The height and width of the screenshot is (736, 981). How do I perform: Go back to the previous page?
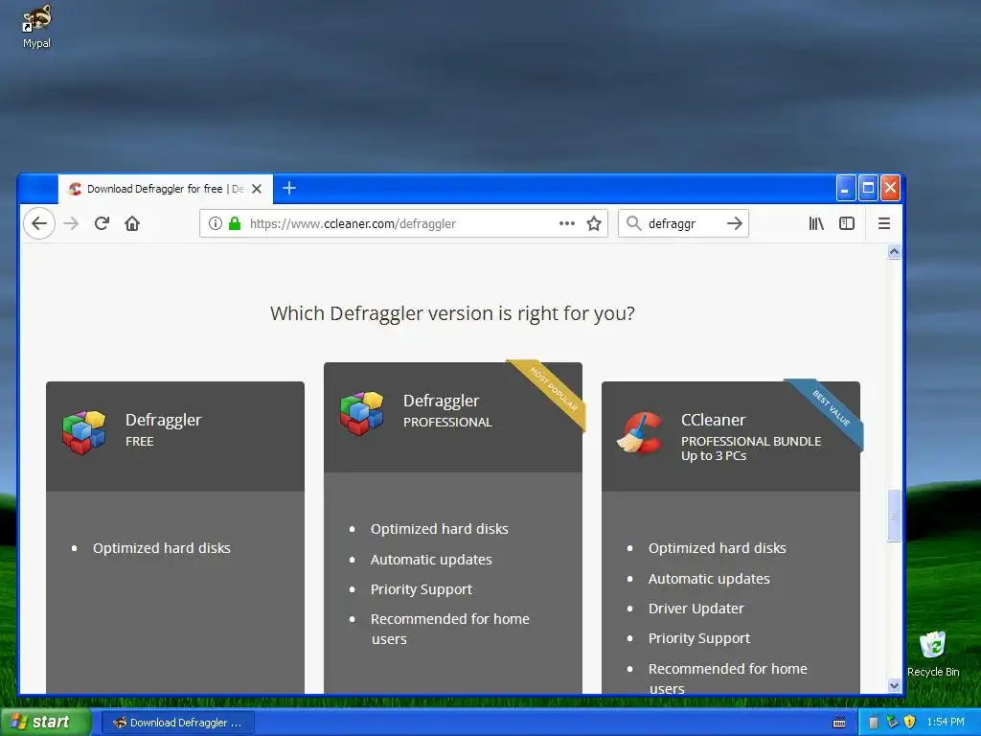point(39,223)
